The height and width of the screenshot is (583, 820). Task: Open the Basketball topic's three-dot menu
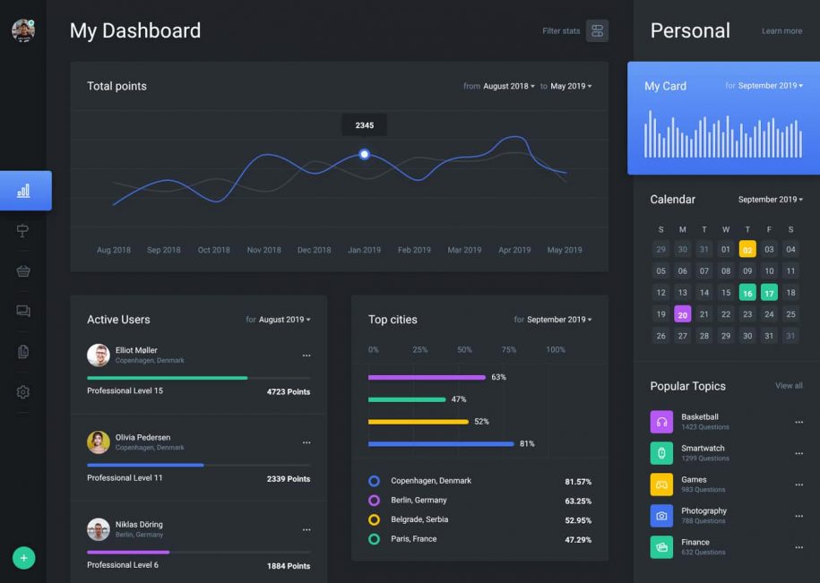pos(798,422)
